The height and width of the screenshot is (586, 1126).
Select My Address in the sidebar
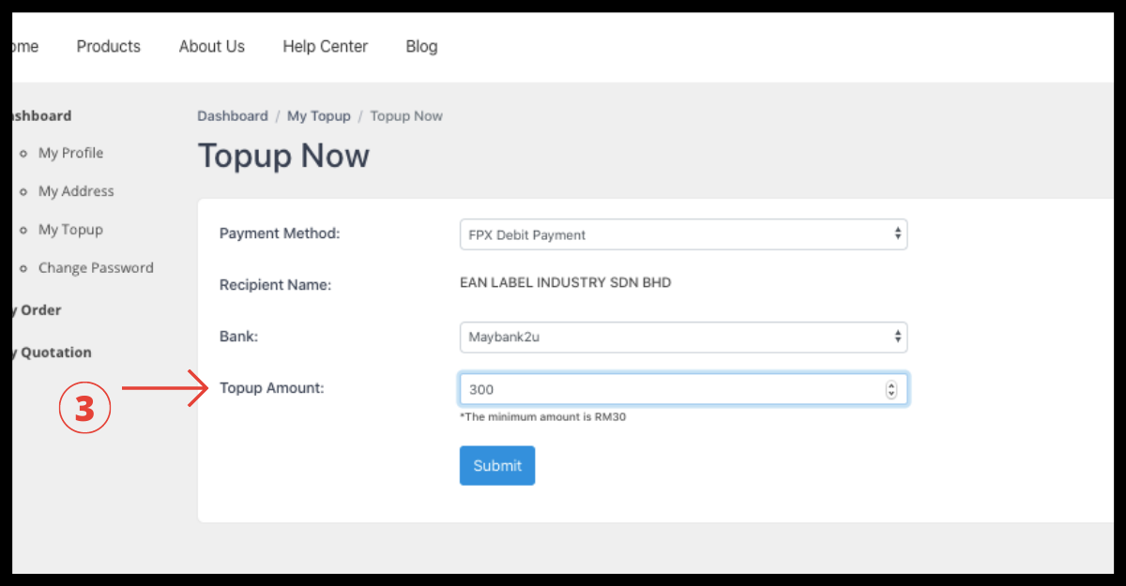(76, 191)
